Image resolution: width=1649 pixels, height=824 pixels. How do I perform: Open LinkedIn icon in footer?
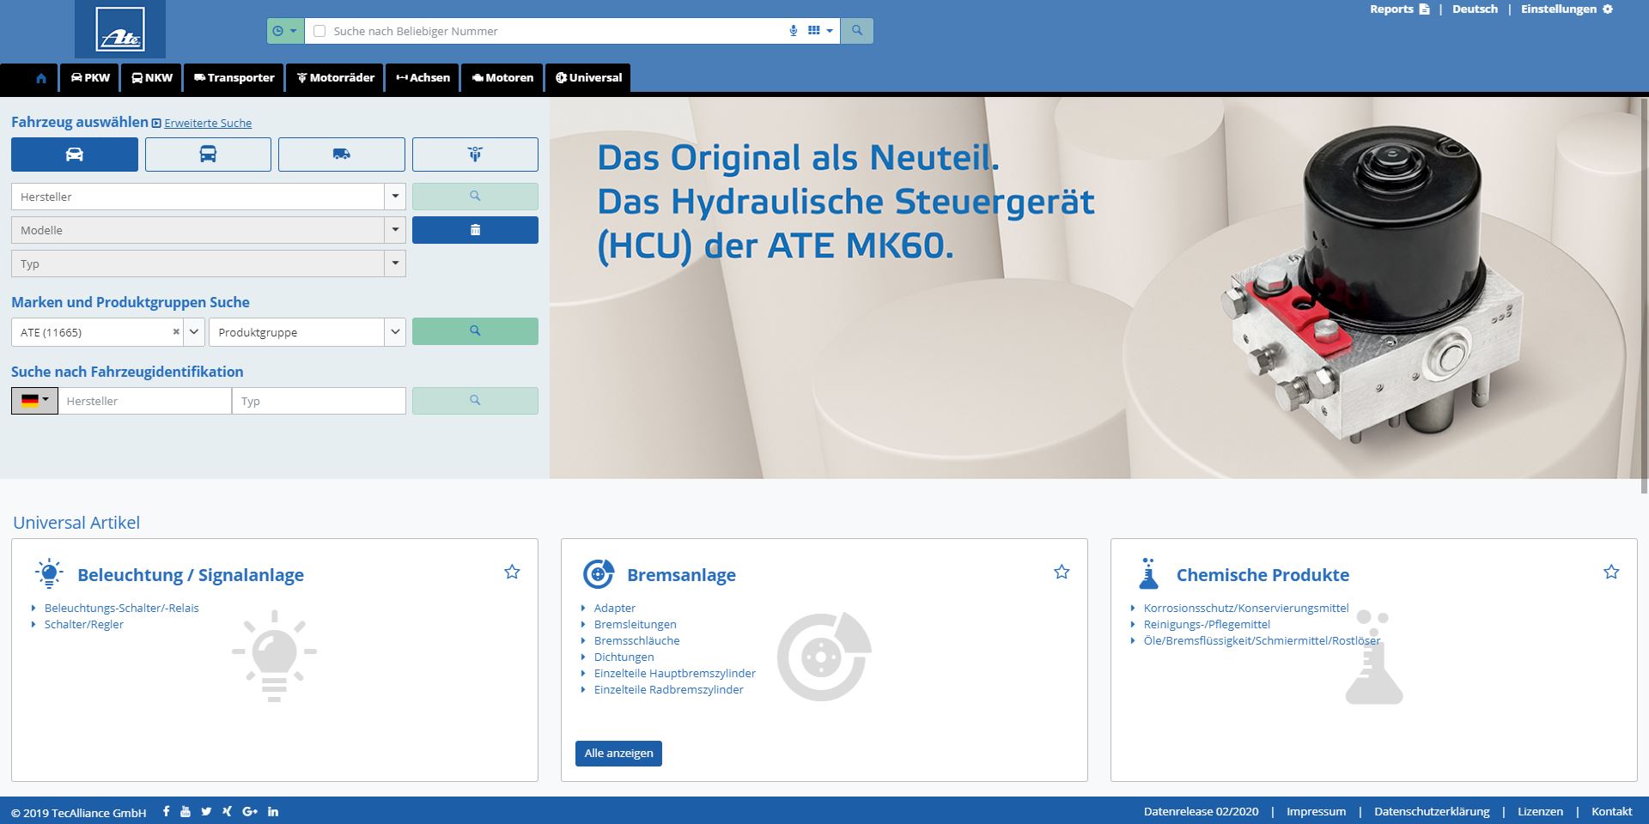click(273, 811)
